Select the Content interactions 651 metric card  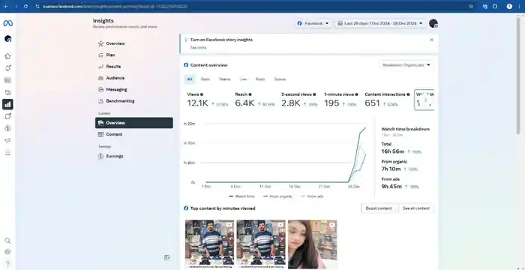click(387, 100)
